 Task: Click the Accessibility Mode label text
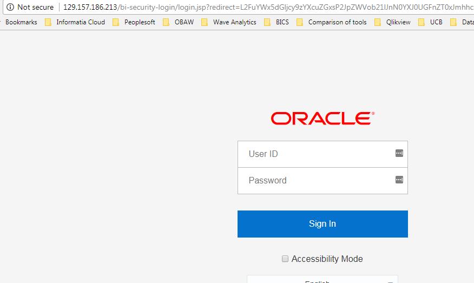click(327, 259)
